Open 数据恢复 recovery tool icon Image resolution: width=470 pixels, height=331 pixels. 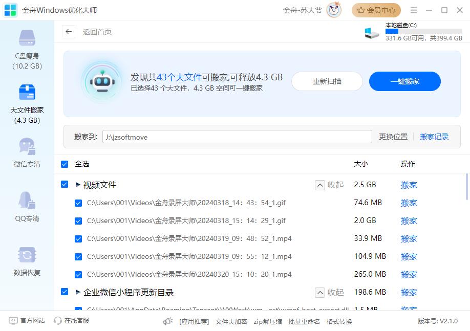pyautogui.click(x=27, y=255)
